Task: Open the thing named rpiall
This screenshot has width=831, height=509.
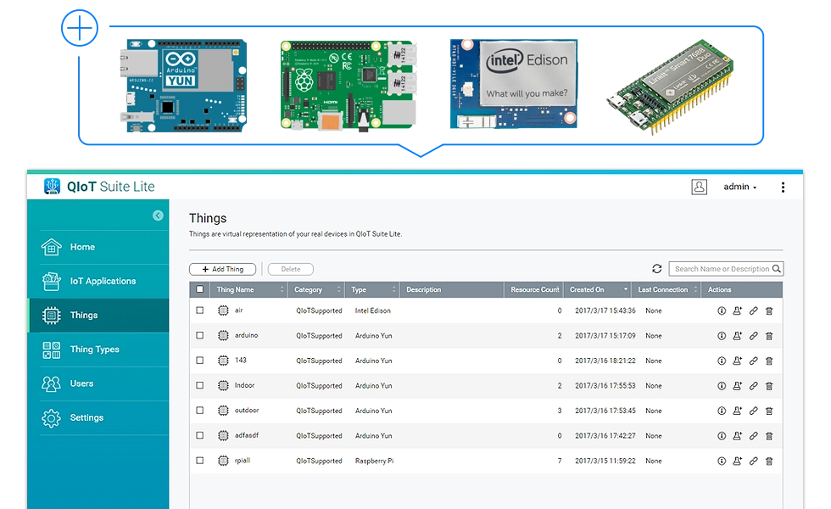Action: (243, 460)
